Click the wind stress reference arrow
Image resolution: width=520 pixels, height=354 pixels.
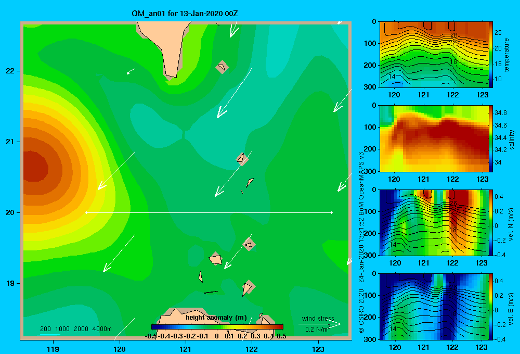320,324
